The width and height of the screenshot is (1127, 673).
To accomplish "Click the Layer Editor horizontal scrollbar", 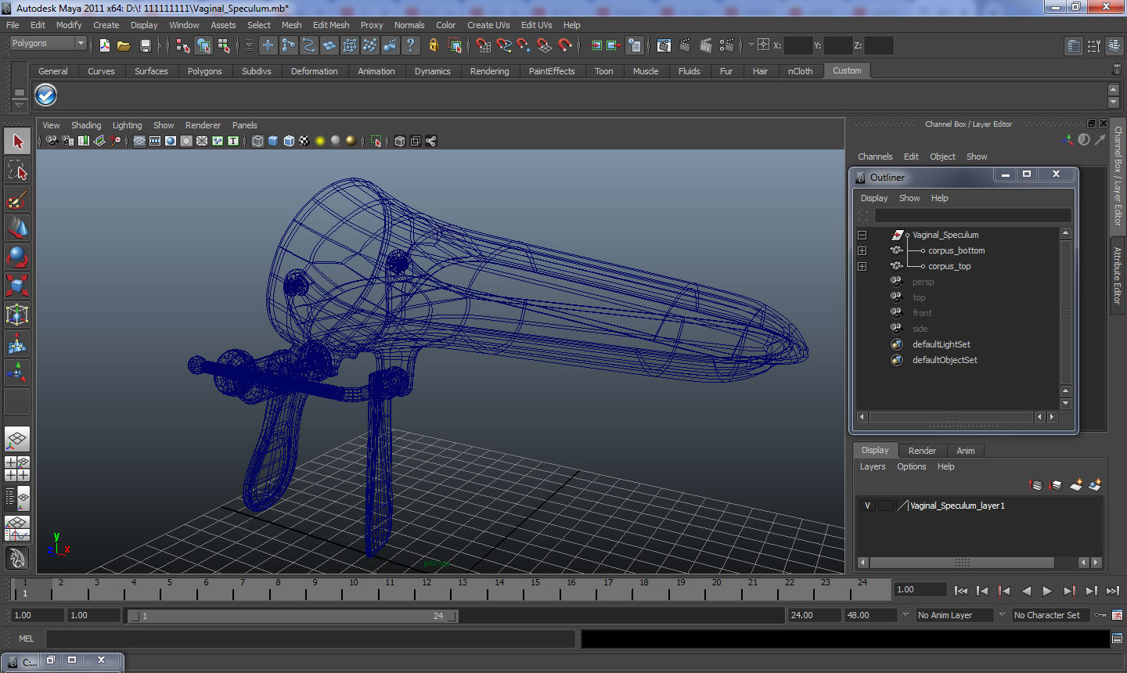I will pos(962,563).
